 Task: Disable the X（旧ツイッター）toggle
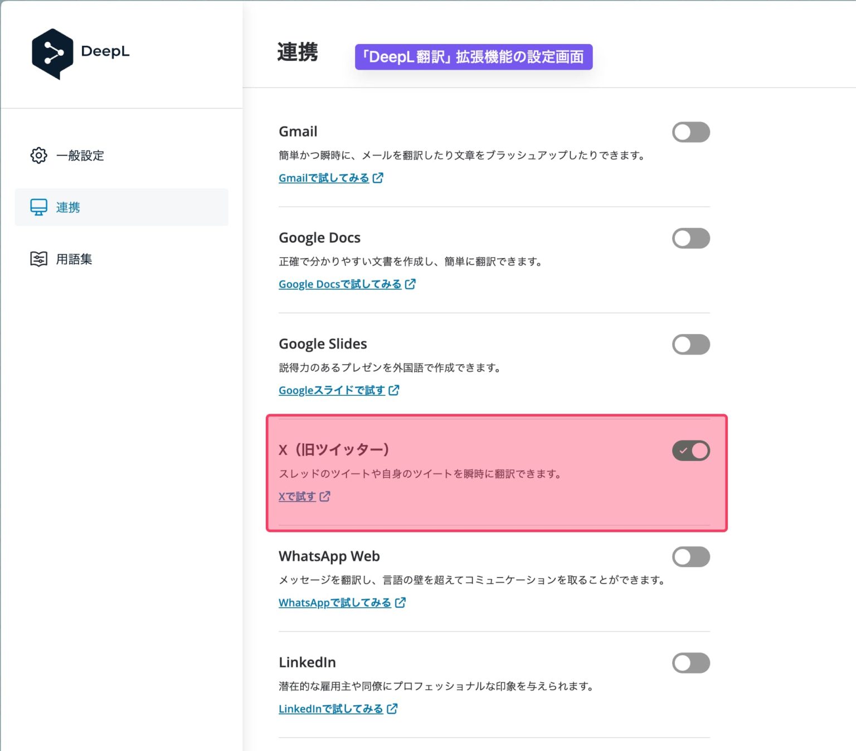pos(691,450)
